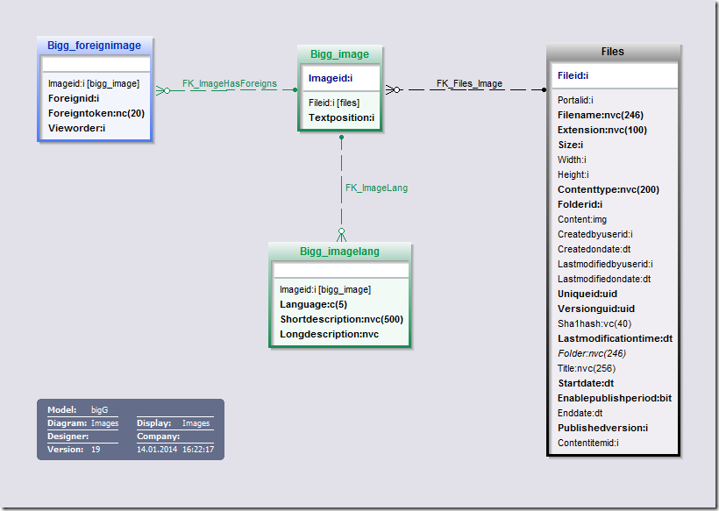Click the Diagram: Images info field
Image resolution: width=719 pixels, height=511 pixels.
point(83,423)
